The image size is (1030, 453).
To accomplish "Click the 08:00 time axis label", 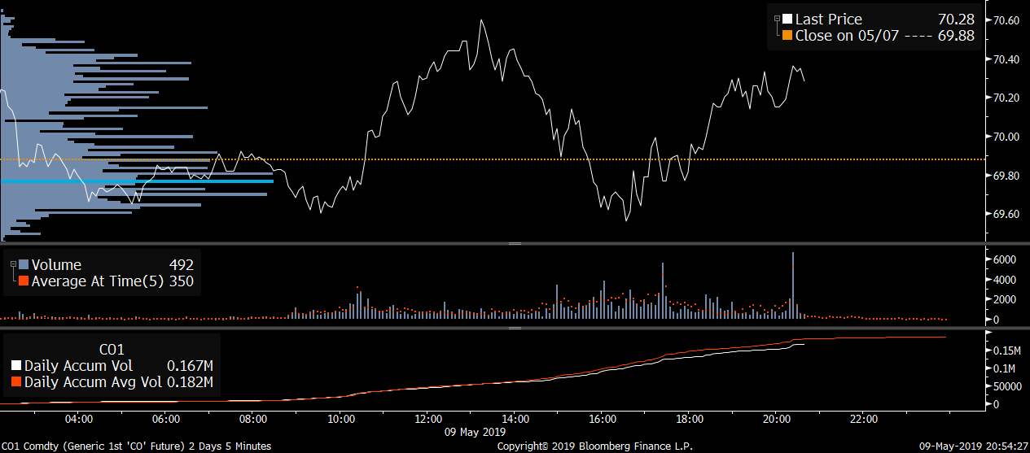I will pyautogui.click(x=253, y=420).
